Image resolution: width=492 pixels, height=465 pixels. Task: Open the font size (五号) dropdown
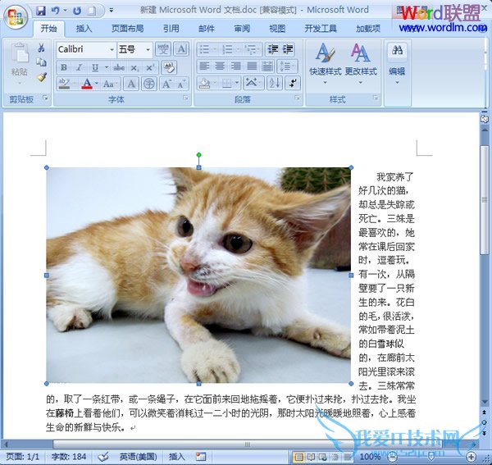click(148, 49)
